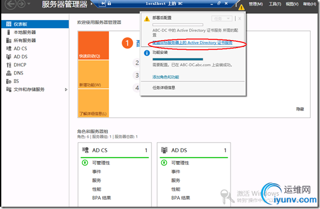
Task: Open BPA 结果 in the AD CS tile
Action: [x=102, y=198]
